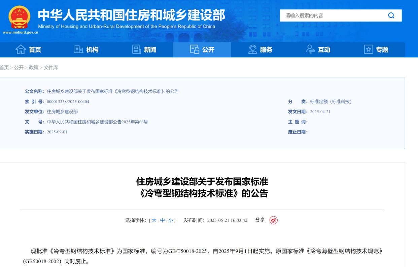Click 公开 breadcrumb link
Screen dimensions: 418x267
(x=19, y=68)
